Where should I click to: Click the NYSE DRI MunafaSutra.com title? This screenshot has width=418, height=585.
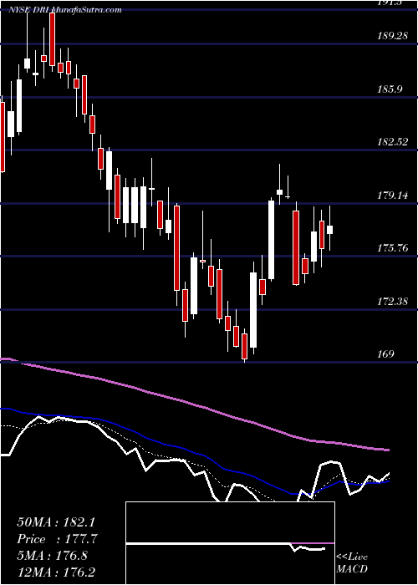pos(65,9)
